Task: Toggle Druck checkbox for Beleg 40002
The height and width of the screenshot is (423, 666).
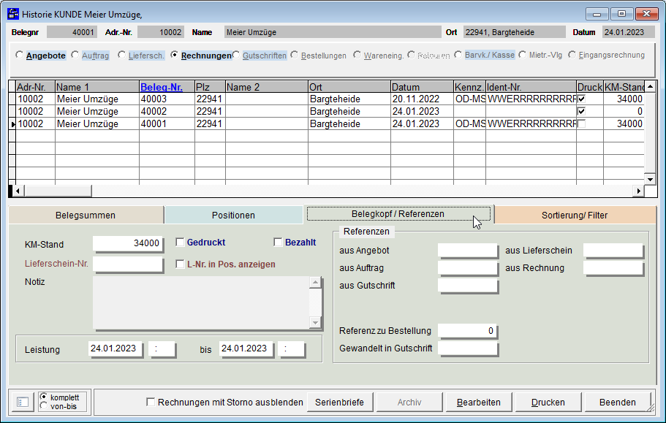Action: pos(581,111)
